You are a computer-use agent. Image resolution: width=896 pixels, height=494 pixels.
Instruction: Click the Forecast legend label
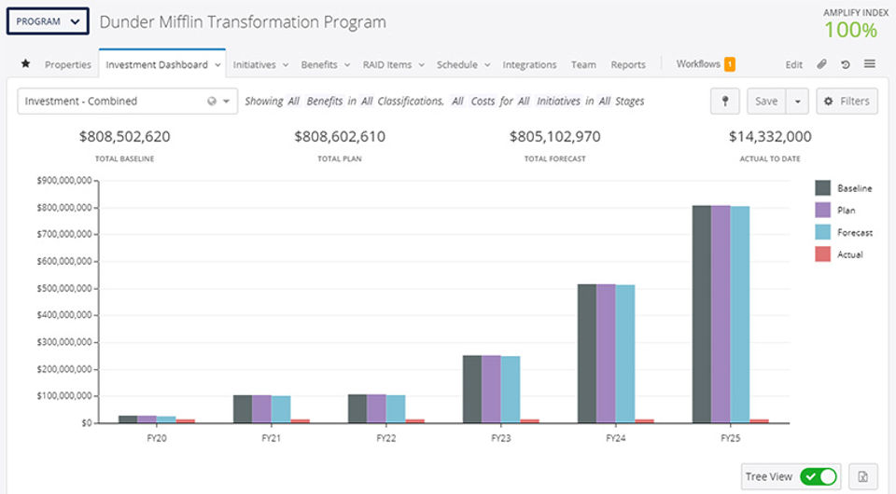[855, 232]
